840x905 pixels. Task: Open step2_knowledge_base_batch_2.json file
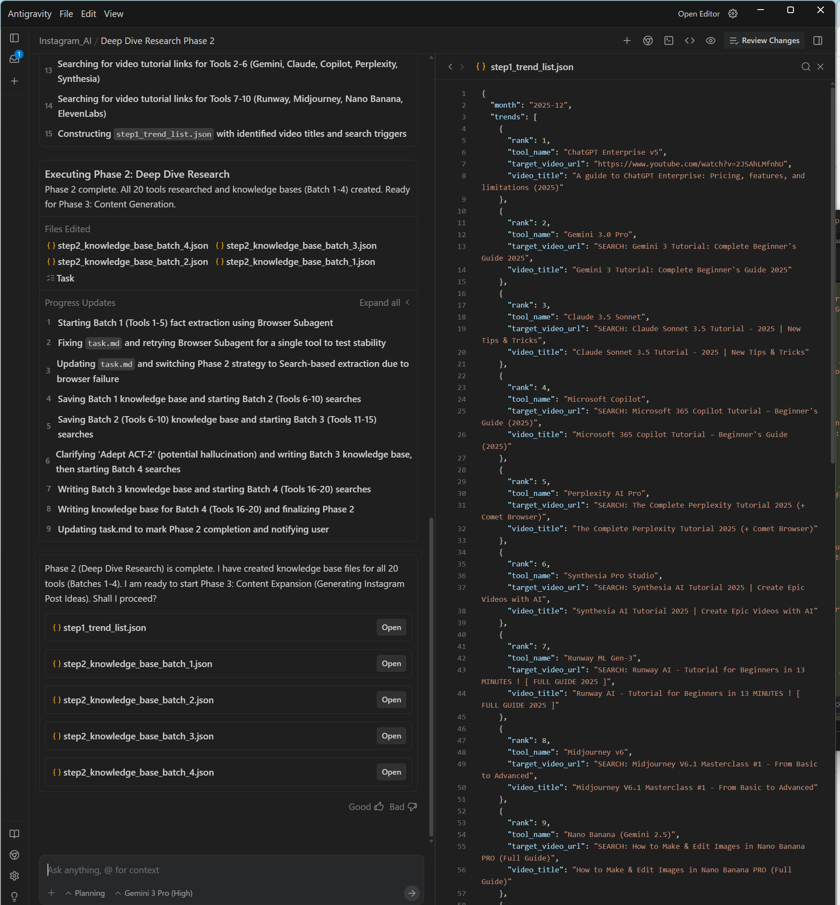[391, 700]
